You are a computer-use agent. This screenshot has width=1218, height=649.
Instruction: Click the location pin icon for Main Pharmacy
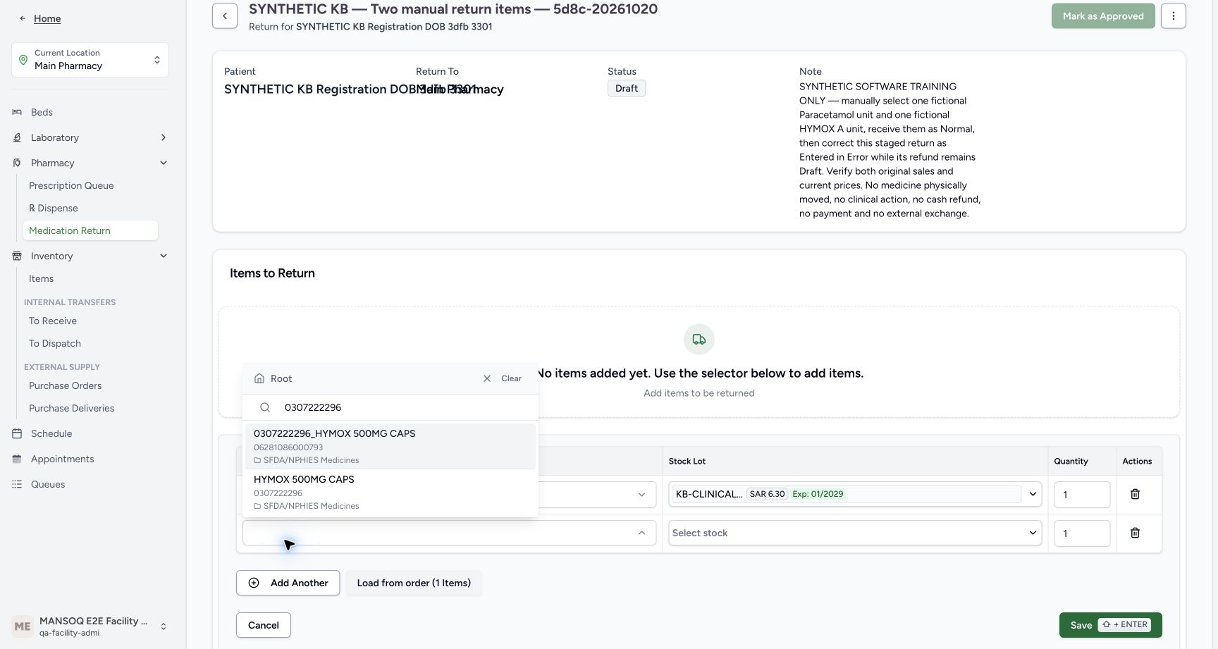[x=23, y=60]
